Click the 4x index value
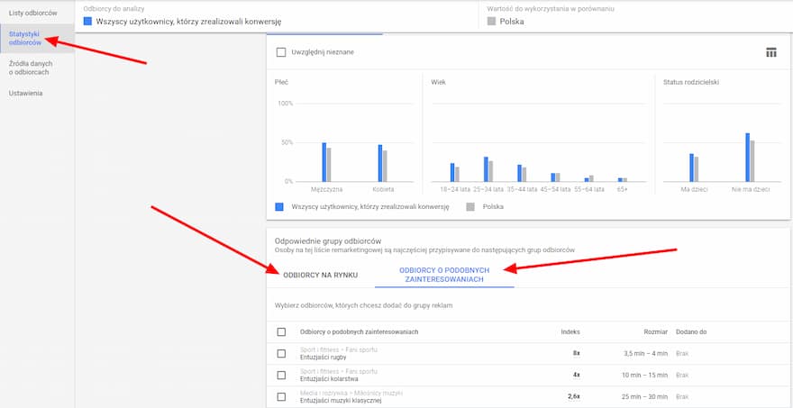This screenshot has height=408, width=793. [x=577, y=376]
